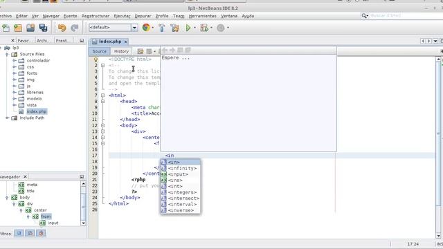This screenshot has height=249, width=443.
Task: Switch to the Prest... panel tab
Action: (63, 41)
